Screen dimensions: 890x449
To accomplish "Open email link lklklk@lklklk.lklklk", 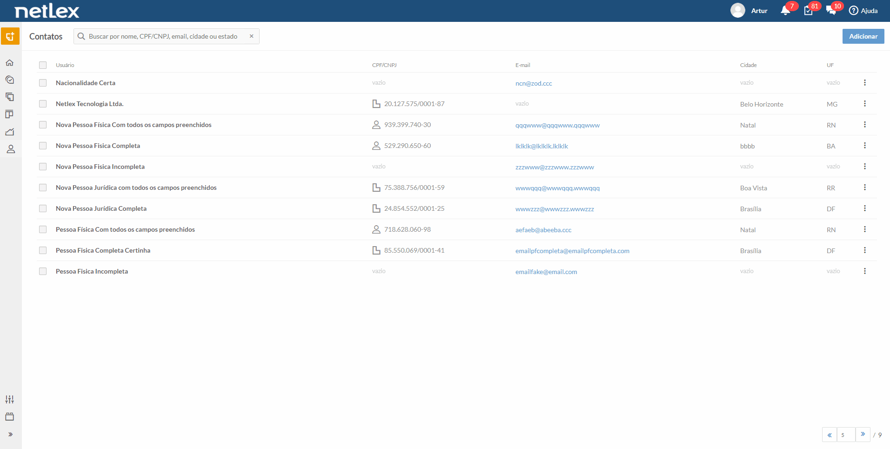I will [542, 146].
